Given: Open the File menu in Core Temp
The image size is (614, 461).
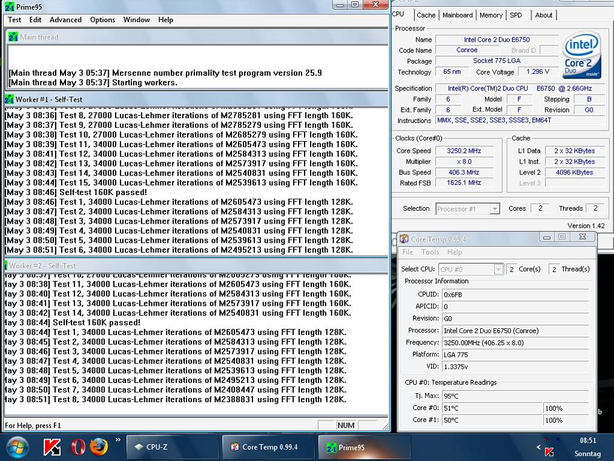Looking at the screenshot, I should (x=408, y=252).
